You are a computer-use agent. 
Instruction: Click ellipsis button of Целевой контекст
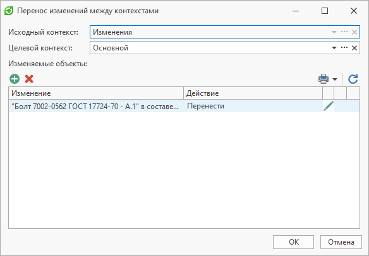pyautogui.click(x=344, y=48)
